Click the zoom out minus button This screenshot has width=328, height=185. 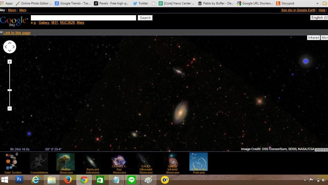click(x=10, y=108)
